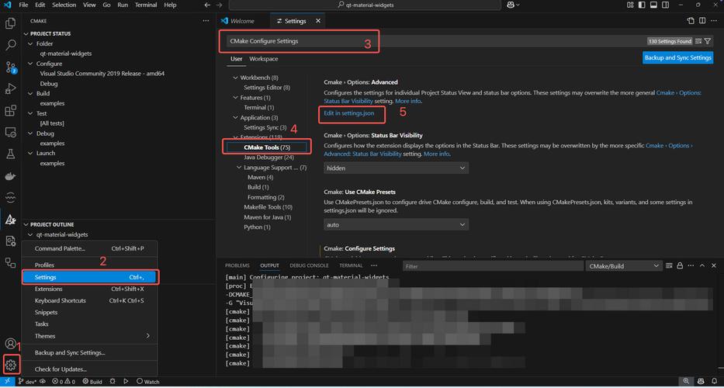Close the output panel
The height and width of the screenshot is (388, 724).
713,265
